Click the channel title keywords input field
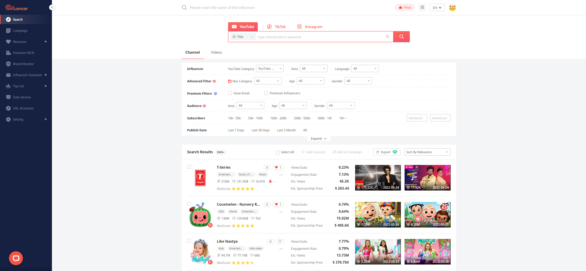The width and height of the screenshot is (586, 271). [x=320, y=37]
